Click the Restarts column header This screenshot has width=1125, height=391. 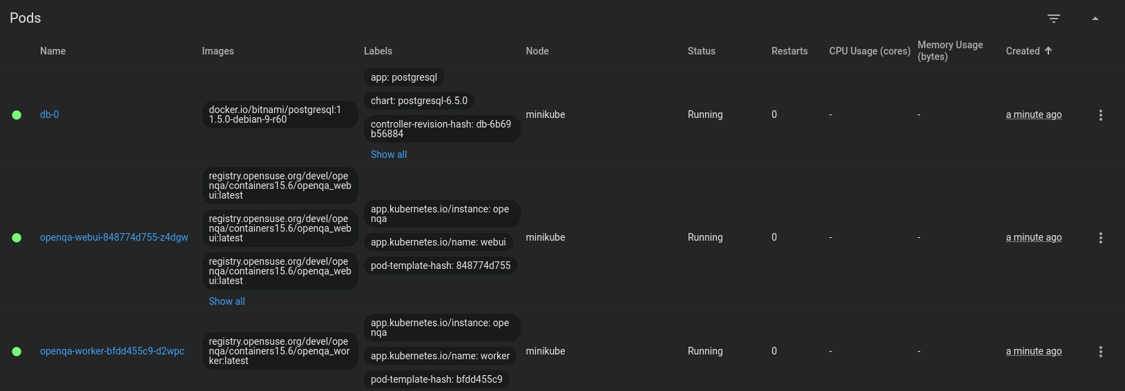click(789, 51)
